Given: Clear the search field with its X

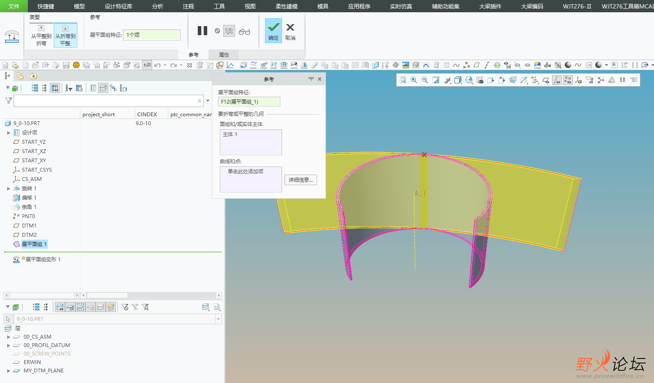Looking at the screenshot, I should coord(200,101).
